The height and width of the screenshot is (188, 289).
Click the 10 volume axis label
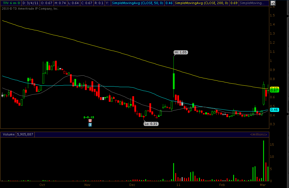coord(272,157)
